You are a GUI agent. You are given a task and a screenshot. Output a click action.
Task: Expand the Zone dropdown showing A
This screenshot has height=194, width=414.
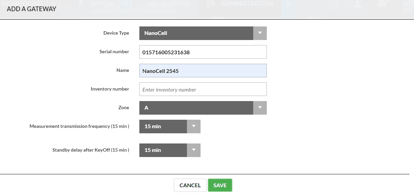click(x=260, y=108)
